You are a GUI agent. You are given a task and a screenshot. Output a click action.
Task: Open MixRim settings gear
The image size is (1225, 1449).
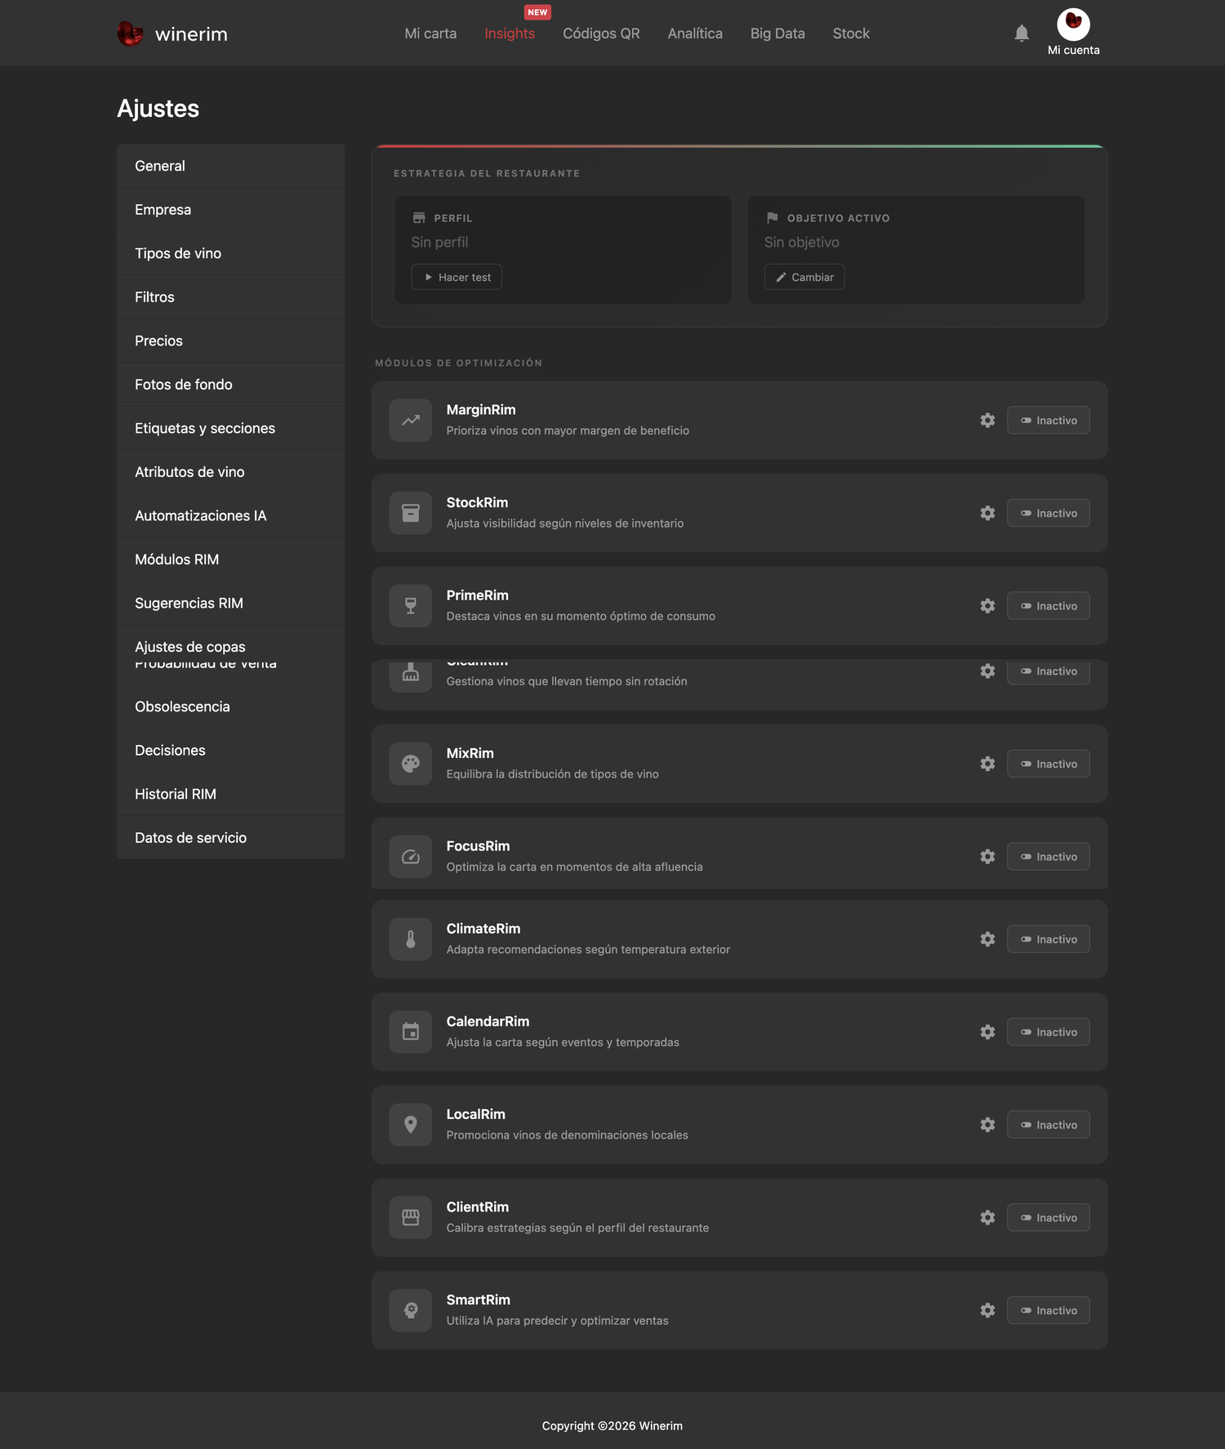pos(987,764)
